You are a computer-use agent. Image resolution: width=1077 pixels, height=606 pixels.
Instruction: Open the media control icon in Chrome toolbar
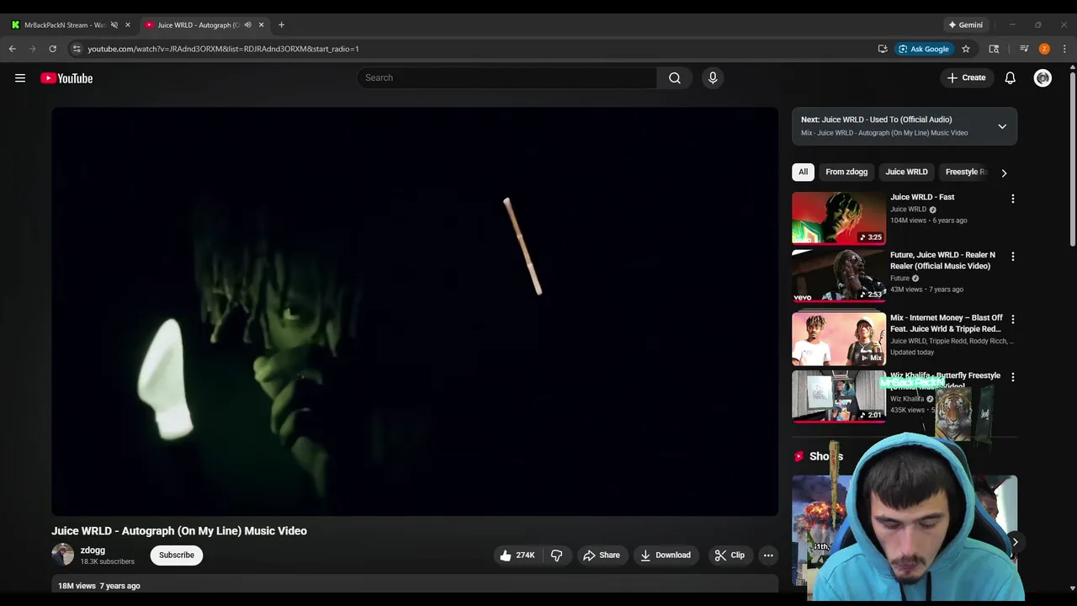(x=1024, y=49)
